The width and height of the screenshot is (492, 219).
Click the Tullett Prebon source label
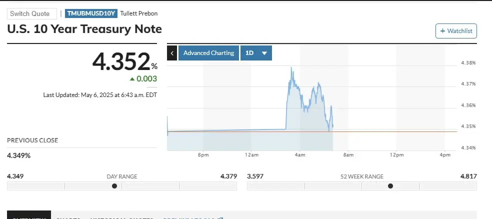[139, 13]
